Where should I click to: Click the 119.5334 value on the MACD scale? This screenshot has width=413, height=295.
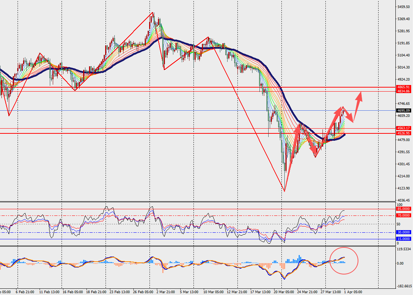coord(404,249)
